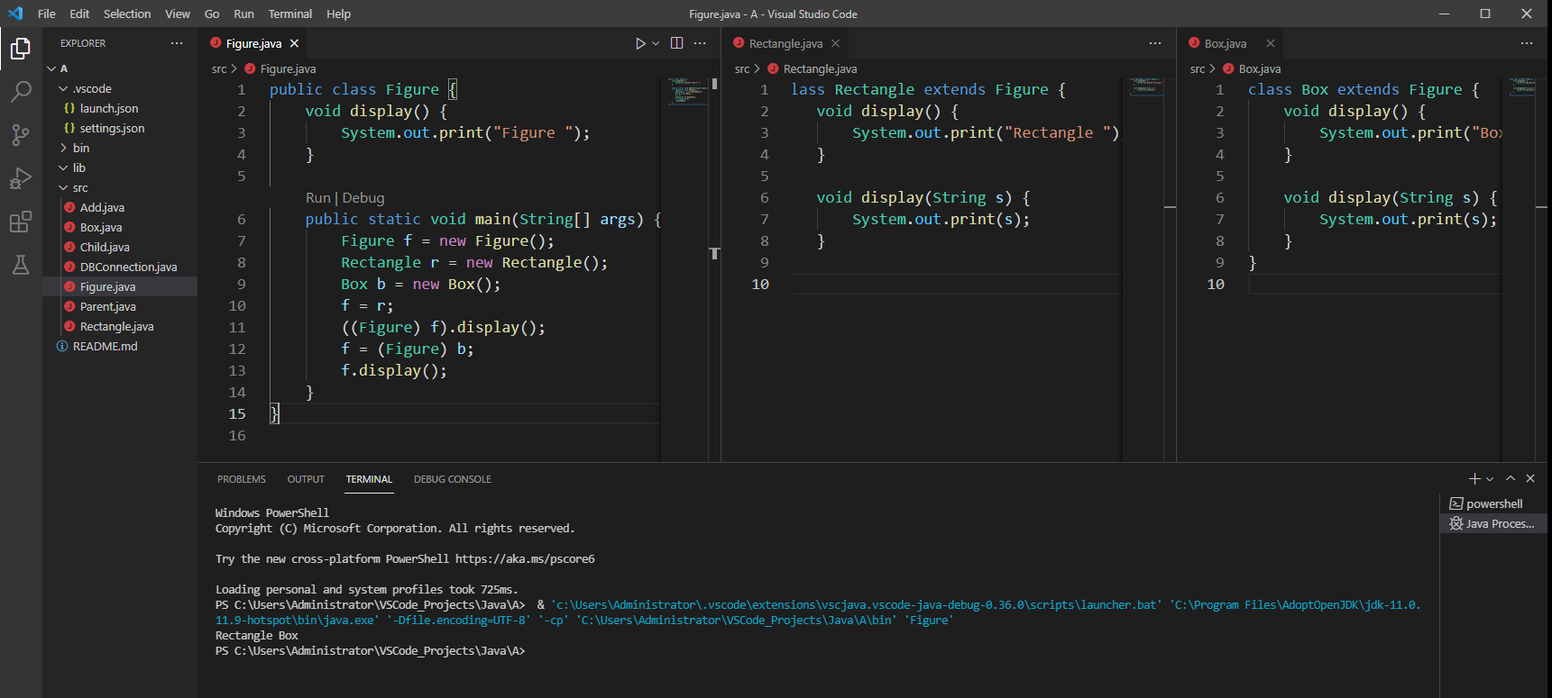The width and height of the screenshot is (1552, 698).
Task: Open the Run menu
Action: [243, 14]
